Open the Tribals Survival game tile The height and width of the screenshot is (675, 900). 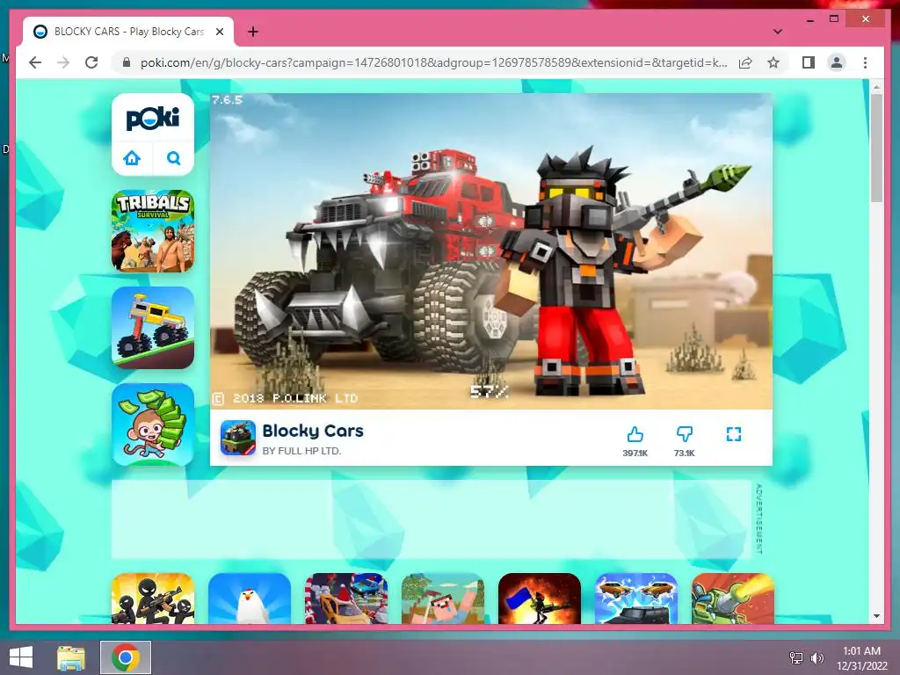153,231
